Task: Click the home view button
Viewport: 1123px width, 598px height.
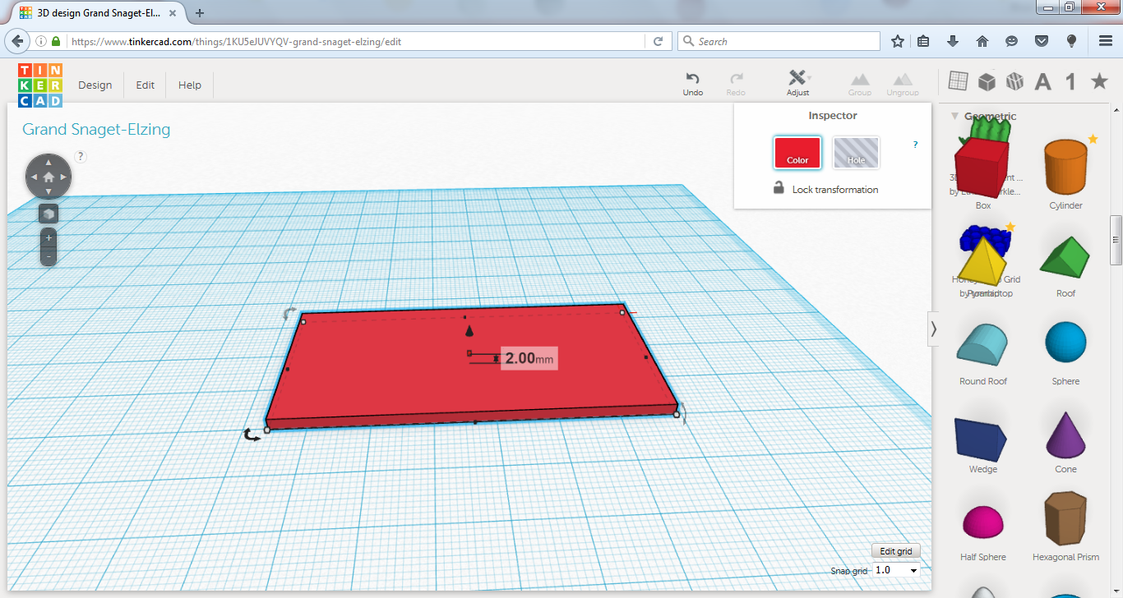Action: tap(49, 177)
